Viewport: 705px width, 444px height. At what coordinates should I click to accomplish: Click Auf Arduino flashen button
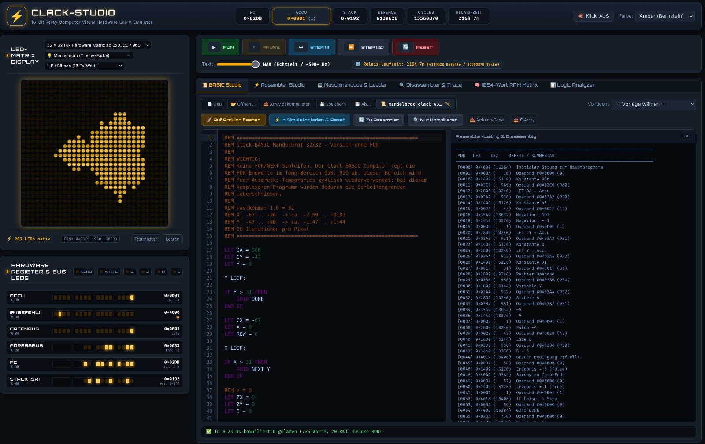pyautogui.click(x=234, y=120)
